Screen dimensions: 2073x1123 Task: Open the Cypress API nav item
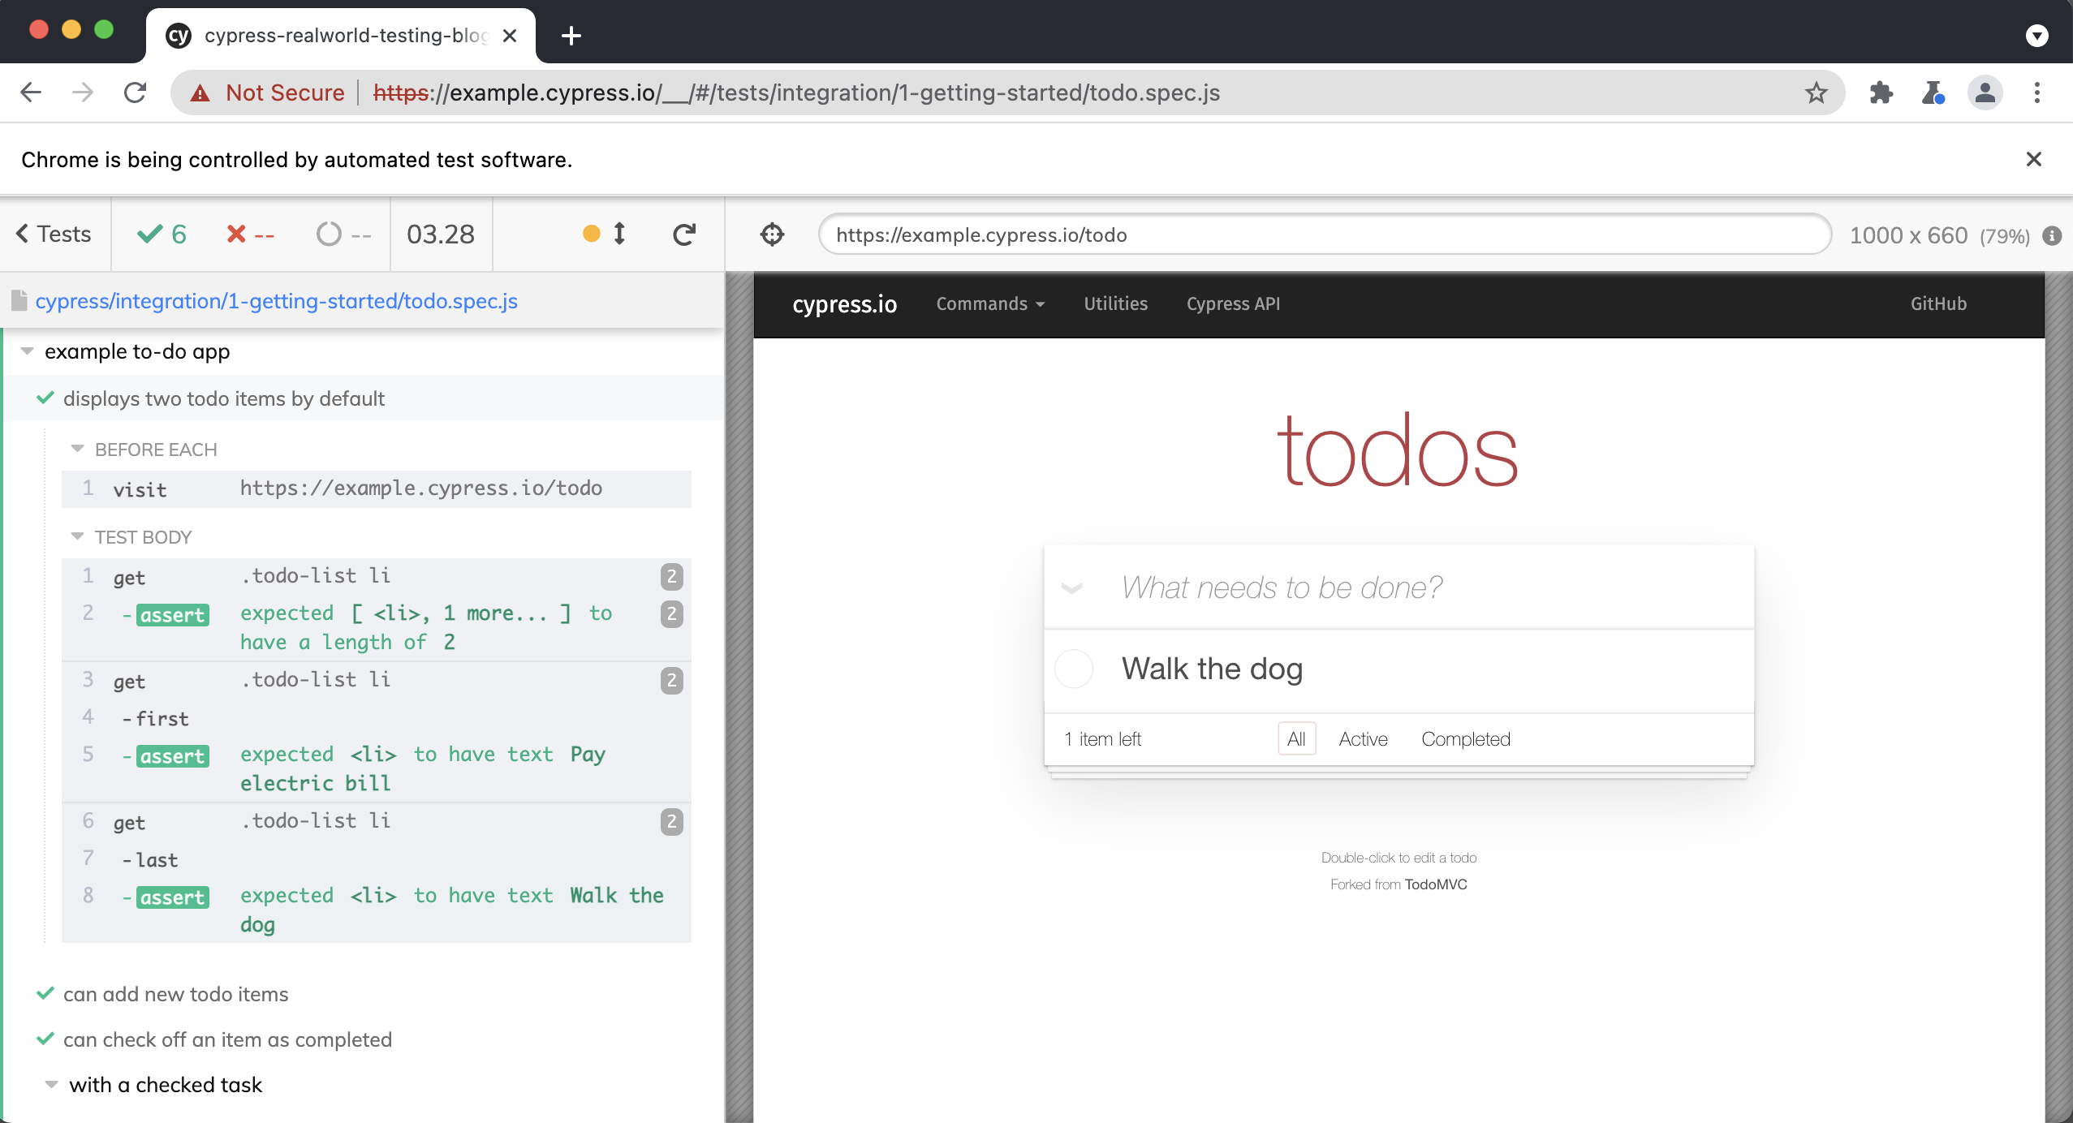[x=1233, y=303]
